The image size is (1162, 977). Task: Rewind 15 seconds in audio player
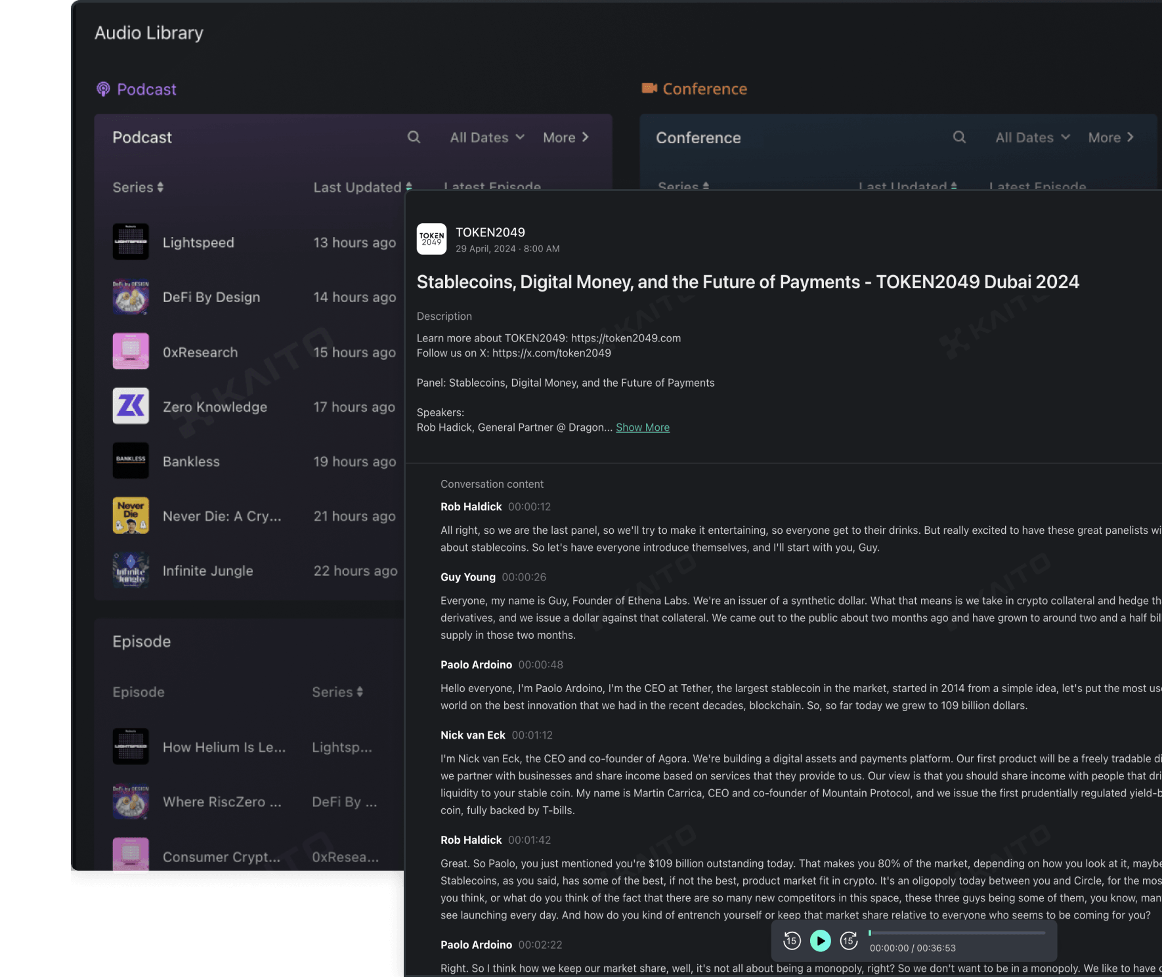[792, 941]
